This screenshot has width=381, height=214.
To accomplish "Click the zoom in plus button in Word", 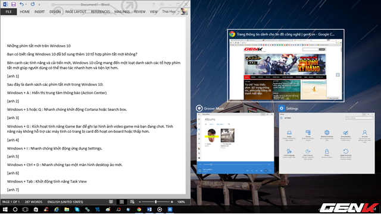I will pyautogui.click(x=172, y=202).
